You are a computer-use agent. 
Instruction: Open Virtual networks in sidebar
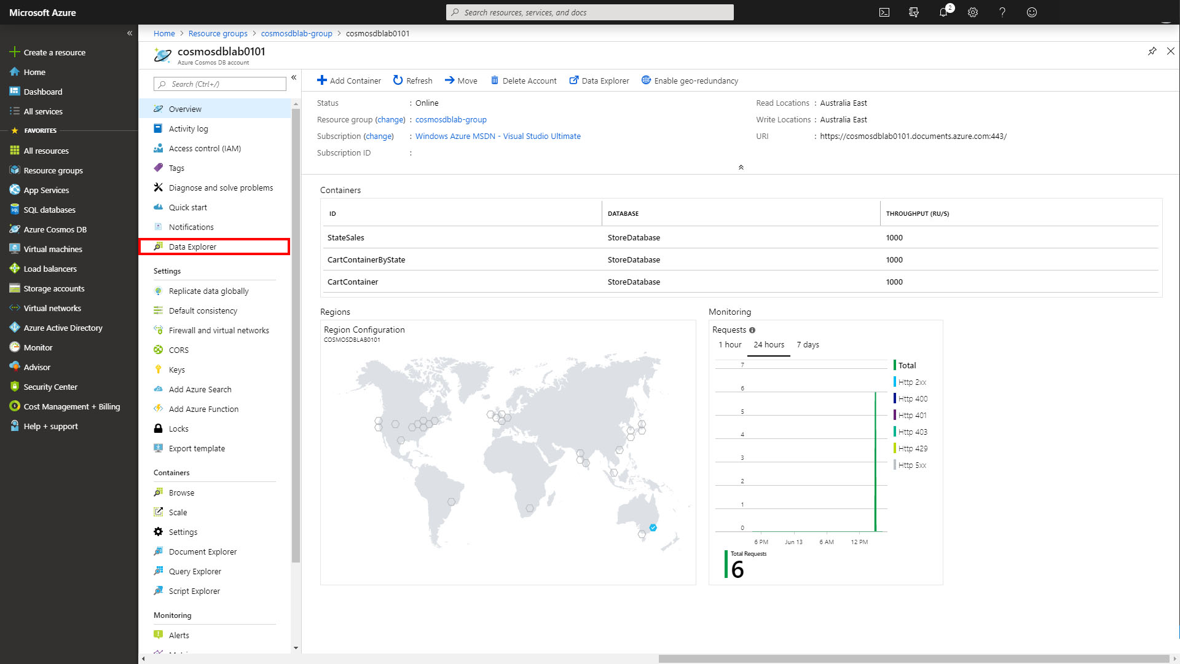(45, 308)
